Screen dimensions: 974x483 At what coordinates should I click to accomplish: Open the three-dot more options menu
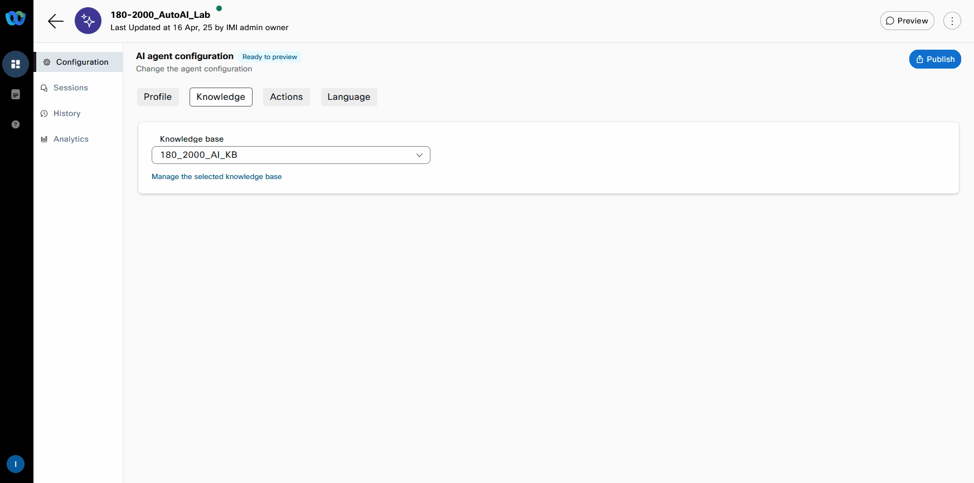tap(952, 21)
